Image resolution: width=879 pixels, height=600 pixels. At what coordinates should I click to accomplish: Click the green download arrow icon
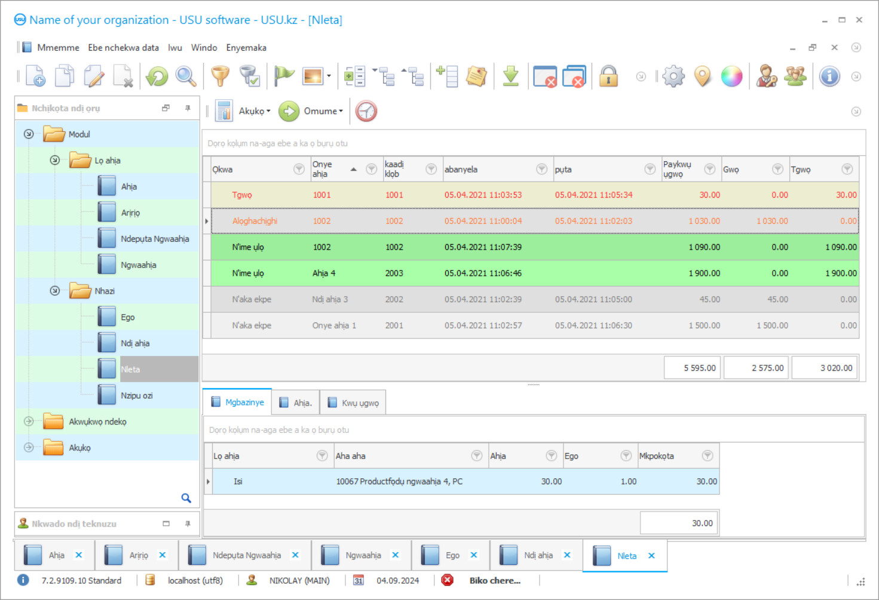(510, 76)
